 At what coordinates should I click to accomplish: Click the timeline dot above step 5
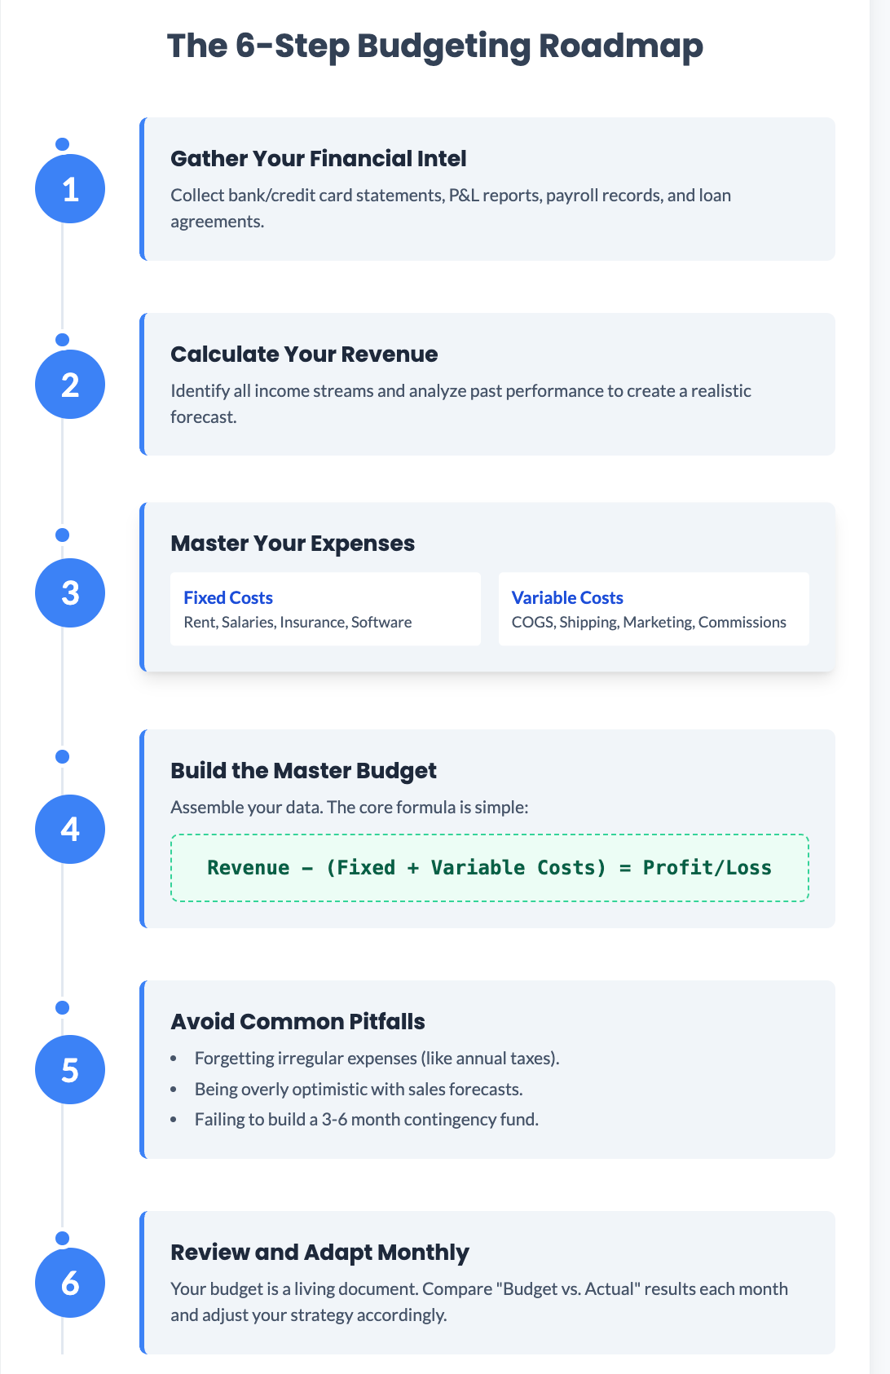[62, 1008]
